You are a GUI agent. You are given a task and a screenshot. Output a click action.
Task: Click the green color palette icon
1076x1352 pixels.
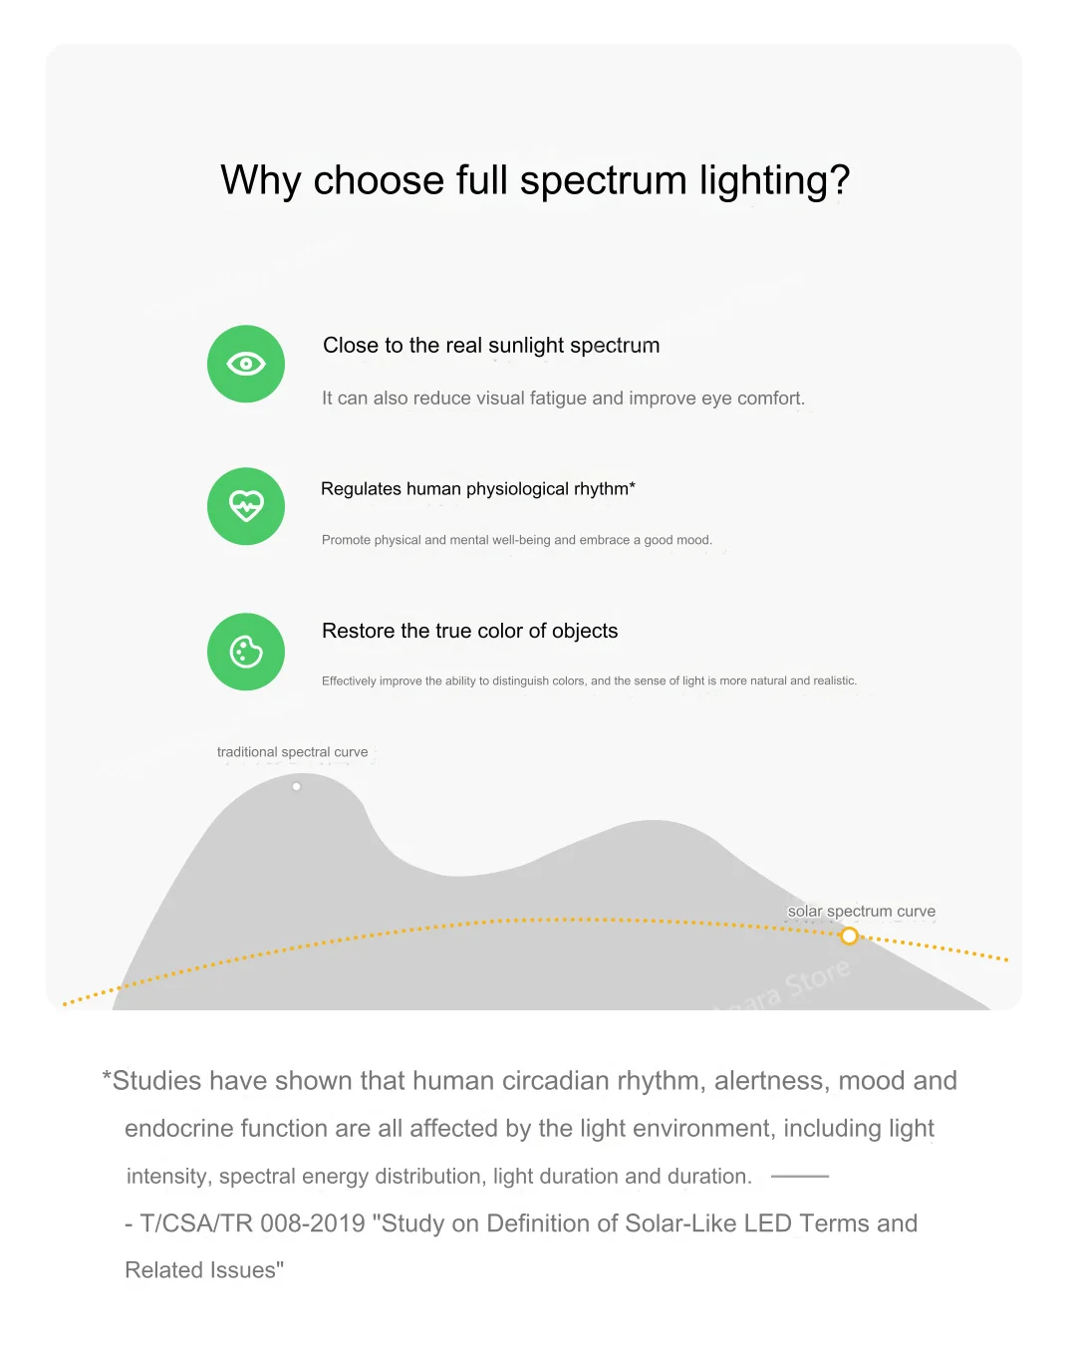click(x=246, y=652)
